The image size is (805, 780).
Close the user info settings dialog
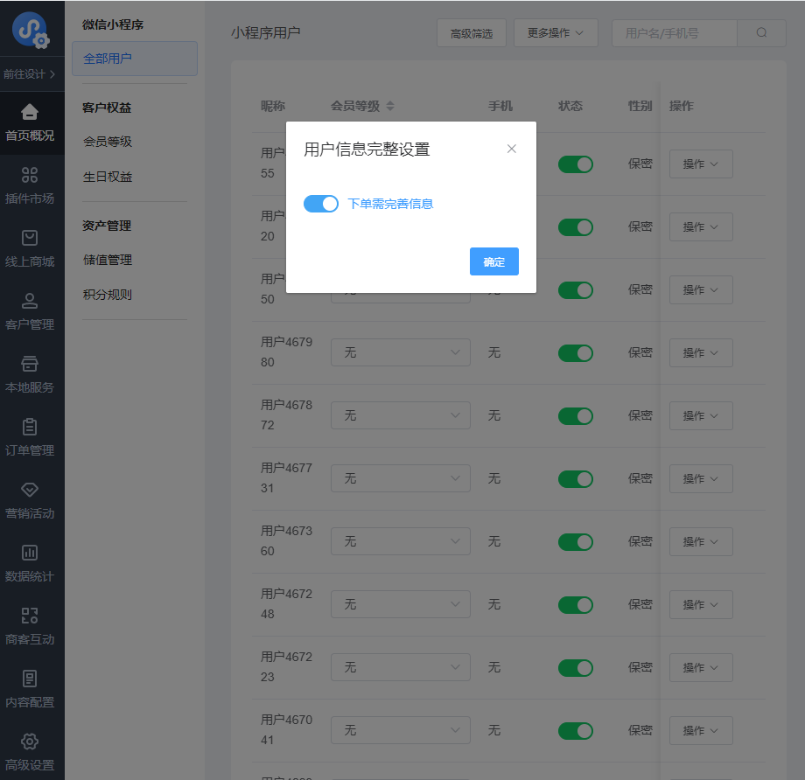tap(512, 149)
